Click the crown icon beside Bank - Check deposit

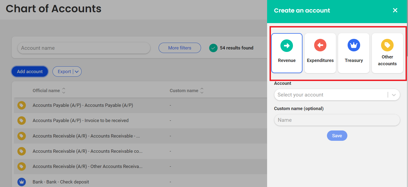[22, 182]
